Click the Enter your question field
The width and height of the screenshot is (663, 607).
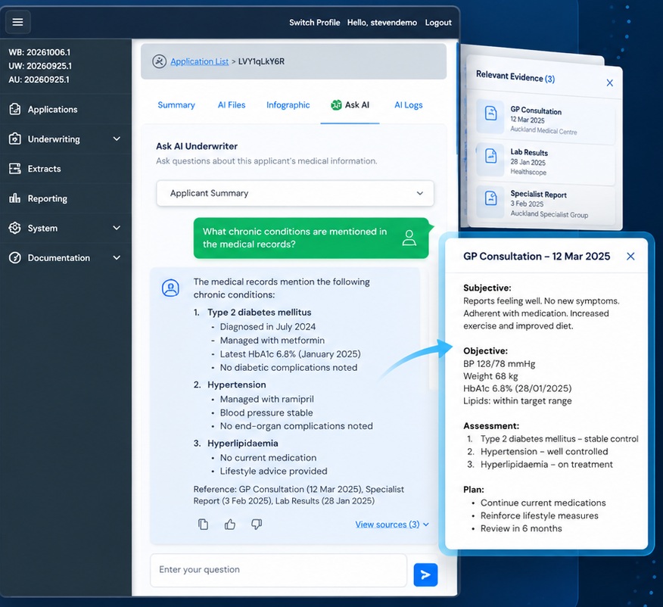279,570
